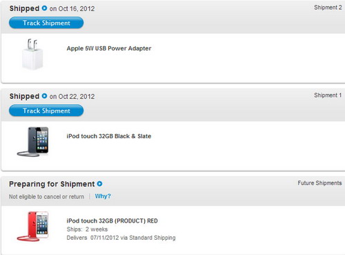Click the Shipment 1 label
The width and height of the screenshot is (345, 255).
[x=328, y=95]
